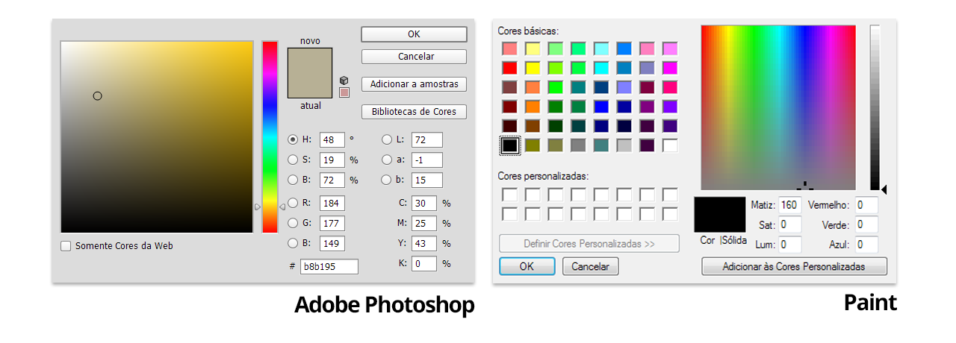The height and width of the screenshot is (343, 956).
Task: Click the circular picker marker in Photoshop's color field
Action: click(97, 95)
